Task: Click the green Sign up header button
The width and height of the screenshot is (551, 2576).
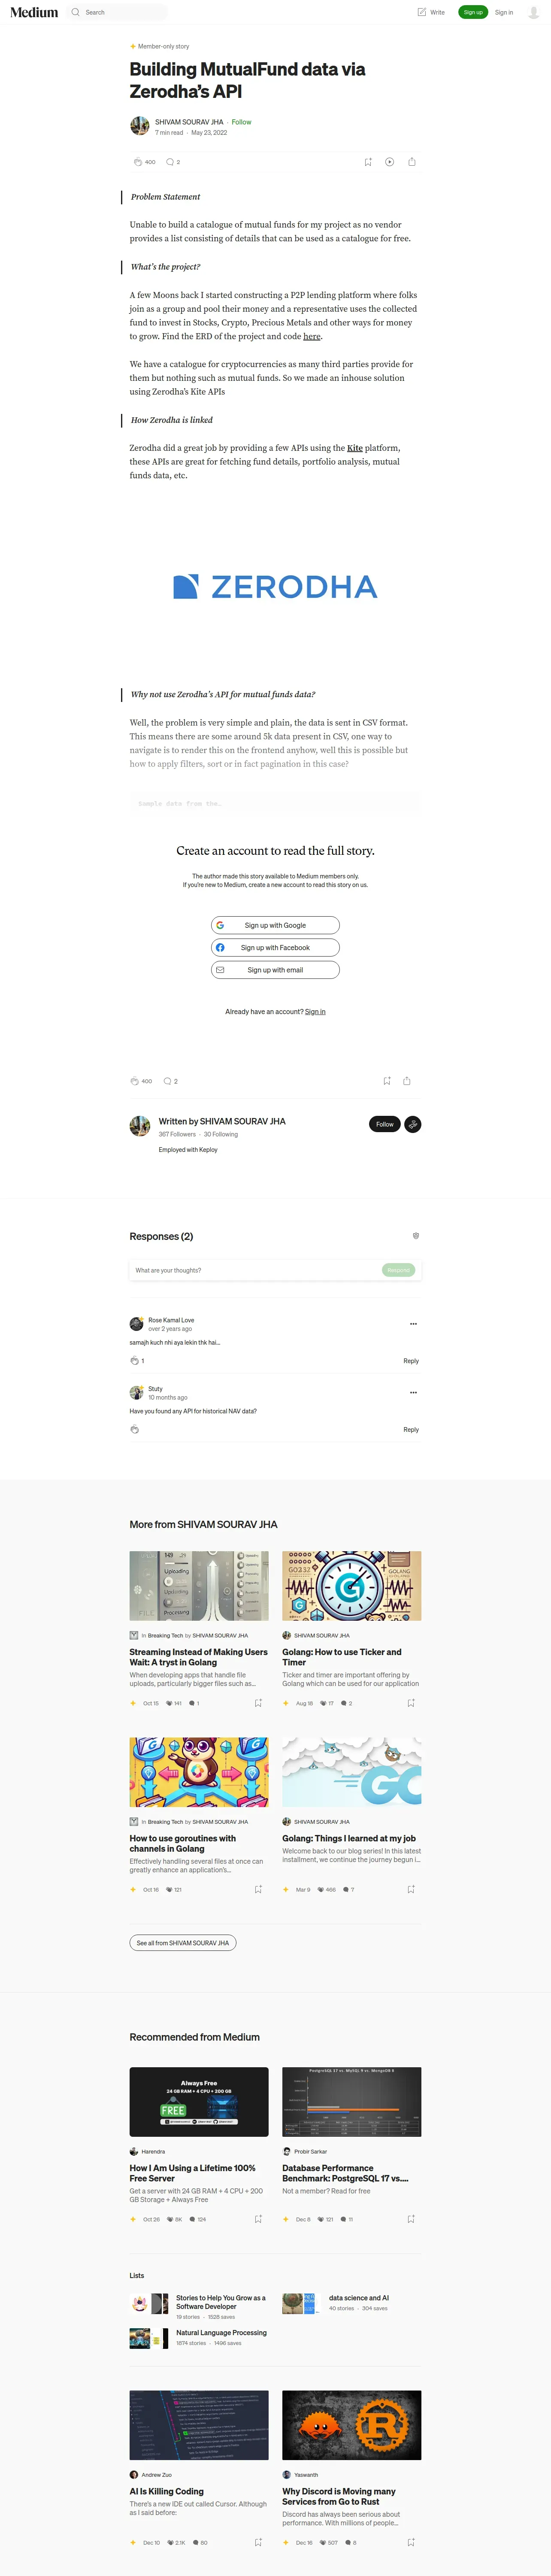Action: (x=473, y=12)
